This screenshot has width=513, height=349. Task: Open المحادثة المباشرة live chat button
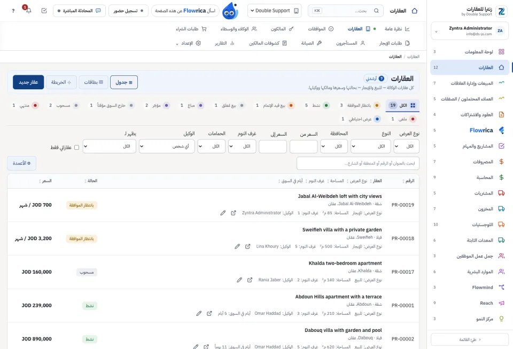(79, 11)
